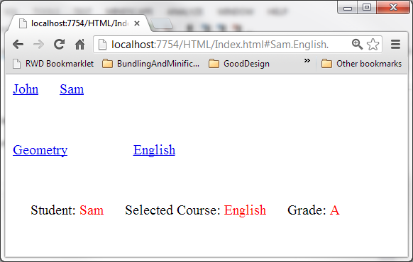Open the Chrome hamburger menu

tap(395, 44)
